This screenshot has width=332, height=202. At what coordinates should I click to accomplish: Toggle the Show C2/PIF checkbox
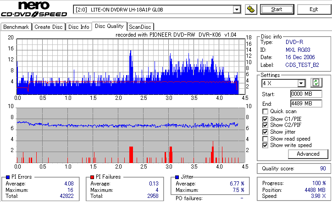click(x=265, y=125)
